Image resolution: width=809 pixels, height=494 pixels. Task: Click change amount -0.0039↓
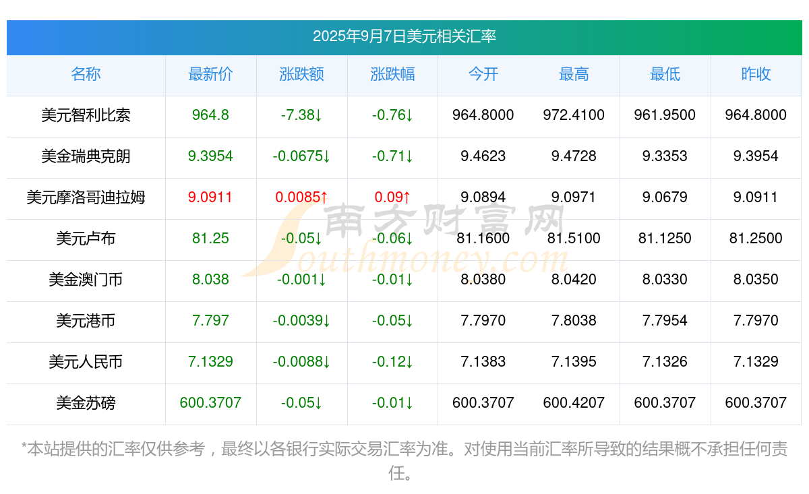pos(301,321)
